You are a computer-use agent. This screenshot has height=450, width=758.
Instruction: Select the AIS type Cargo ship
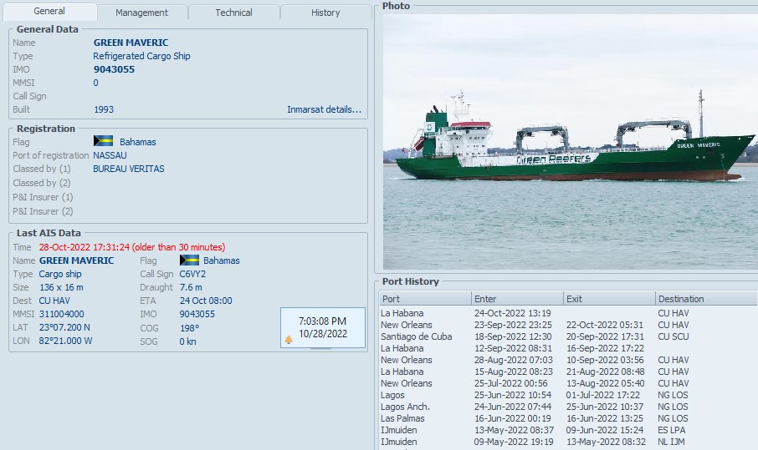click(60, 274)
